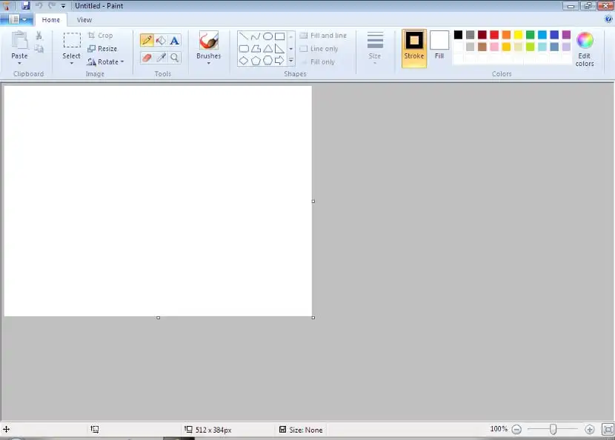Choose the Fill and line option

point(324,36)
